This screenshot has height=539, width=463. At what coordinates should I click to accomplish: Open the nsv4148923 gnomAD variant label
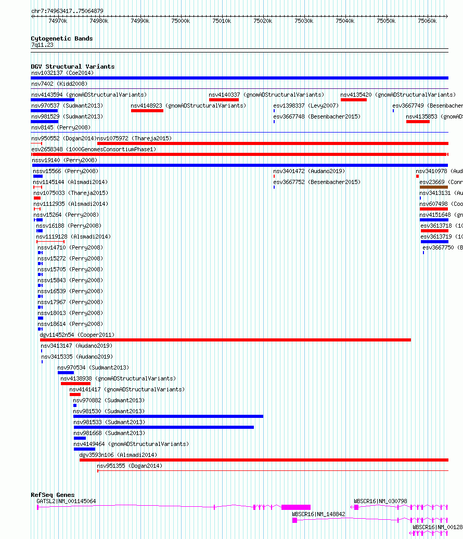(x=188, y=106)
